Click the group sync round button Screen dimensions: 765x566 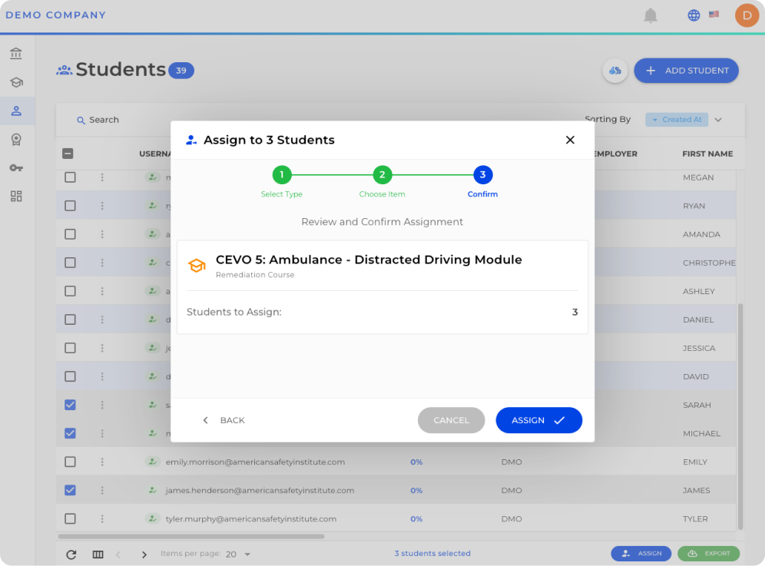[614, 71]
